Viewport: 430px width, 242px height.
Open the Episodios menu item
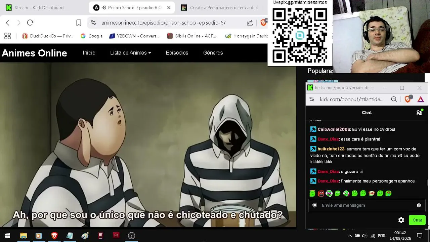point(177,53)
